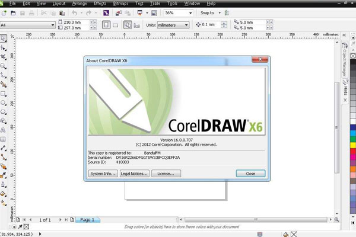Open the Options icon next to Snap to

pos(227,13)
